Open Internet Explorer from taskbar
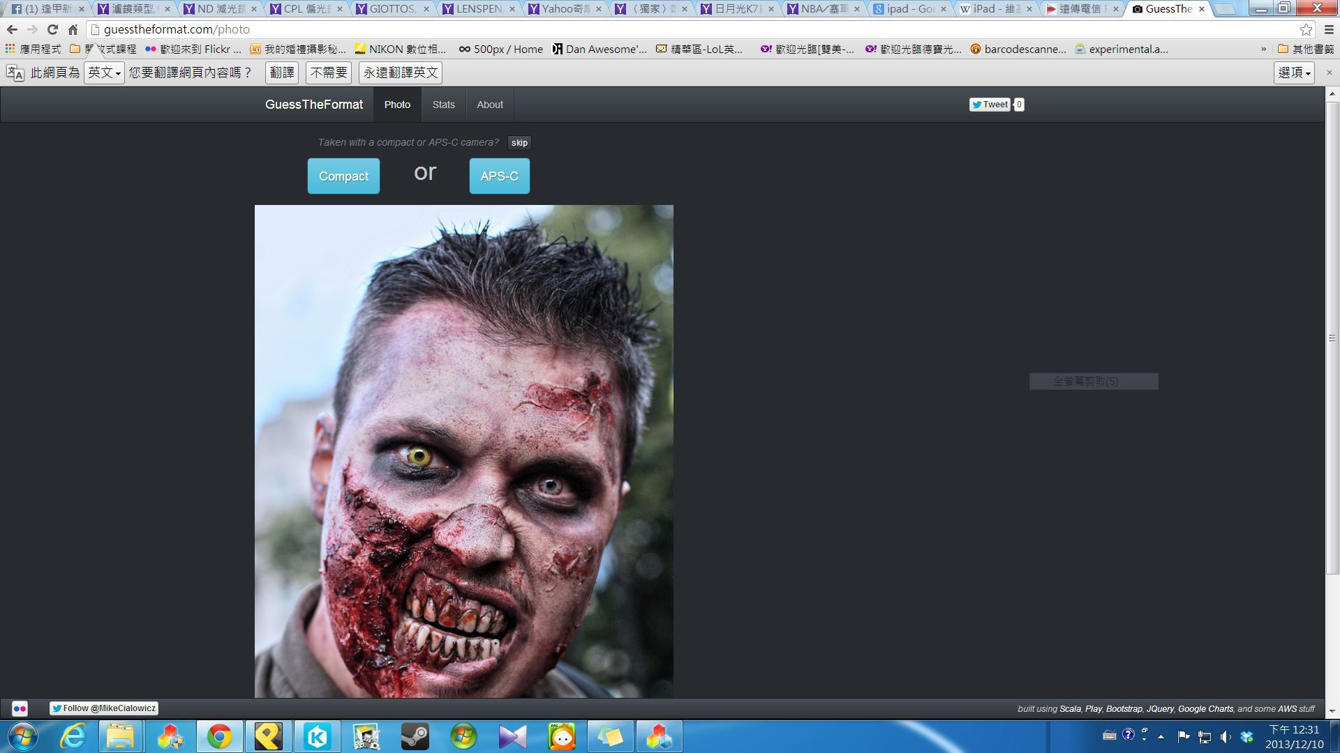This screenshot has width=1340, height=753. pyautogui.click(x=73, y=736)
